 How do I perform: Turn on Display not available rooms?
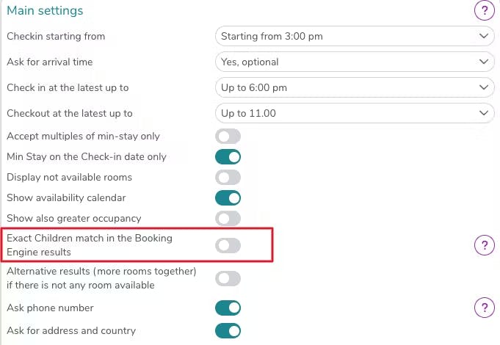pyautogui.click(x=228, y=177)
